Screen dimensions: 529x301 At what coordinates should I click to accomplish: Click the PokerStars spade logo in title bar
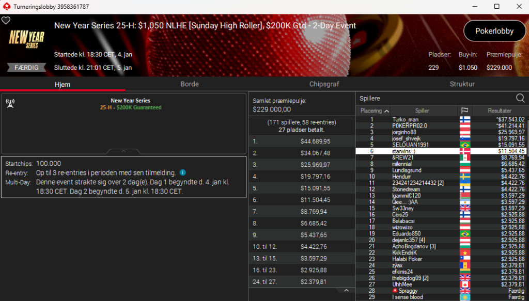[x=6, y=6]
